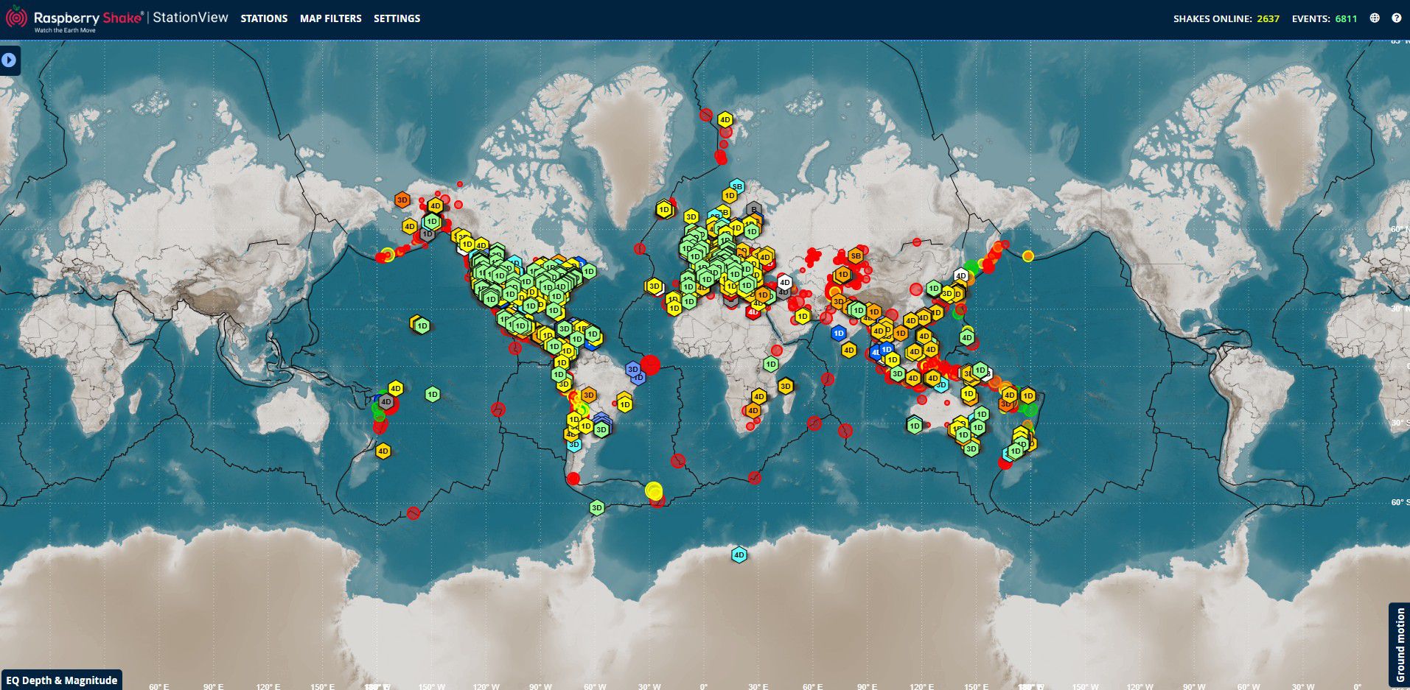Image resolution: width=1410 pixels, height=690 pixels.
Task: Select the orange SB station hexagon in Russia
Action: 854,256
